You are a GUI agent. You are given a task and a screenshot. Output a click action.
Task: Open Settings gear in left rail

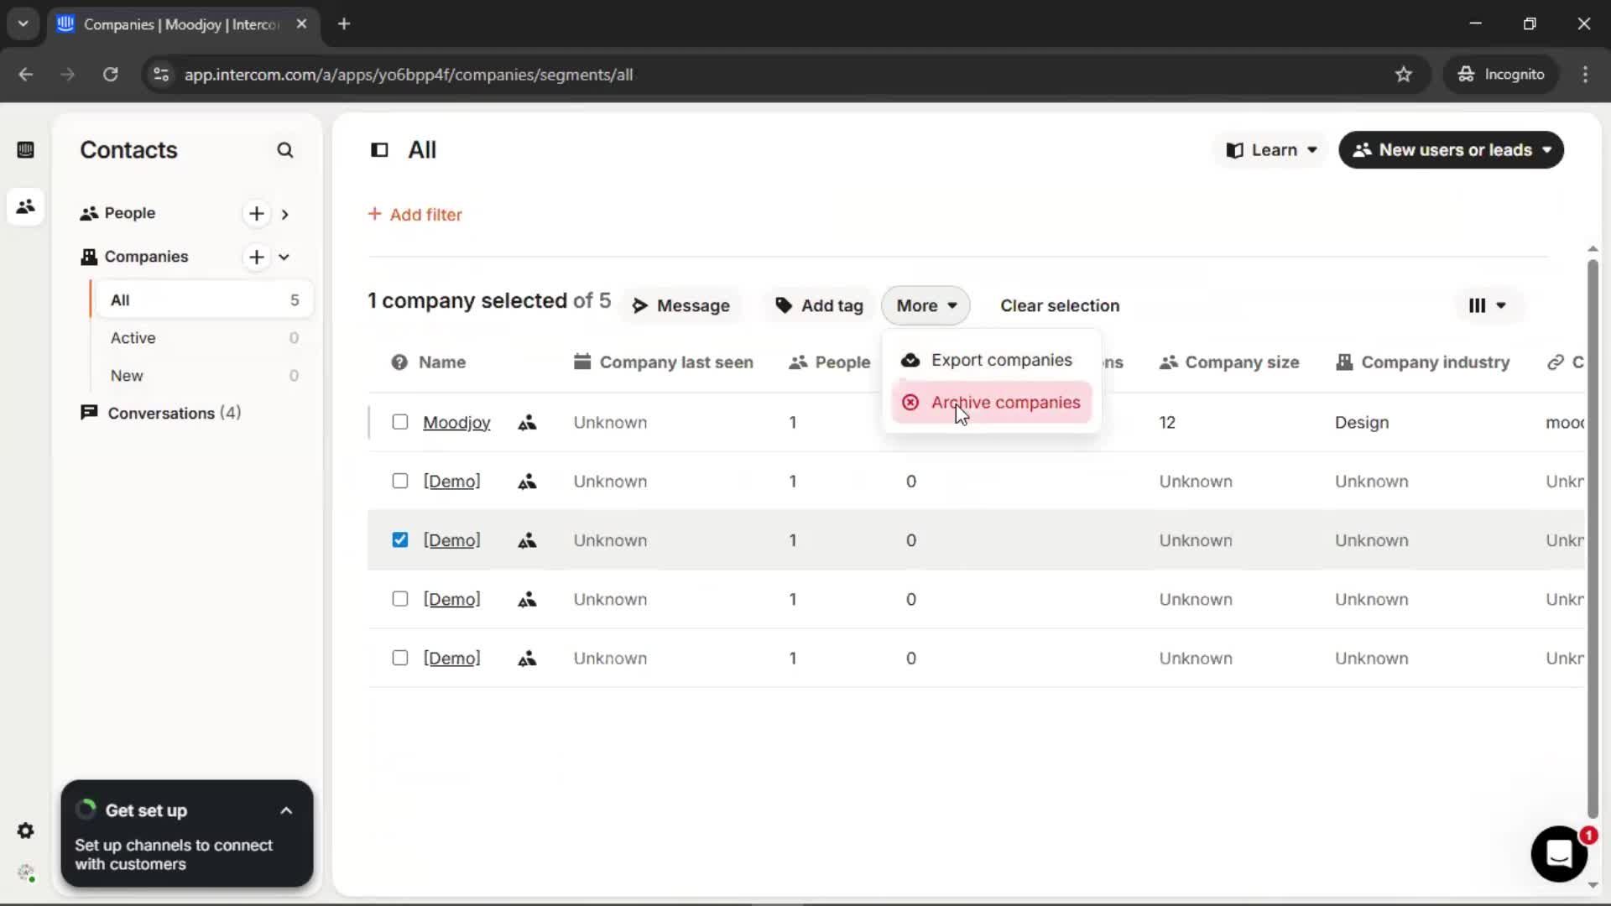tap(25, 830)
